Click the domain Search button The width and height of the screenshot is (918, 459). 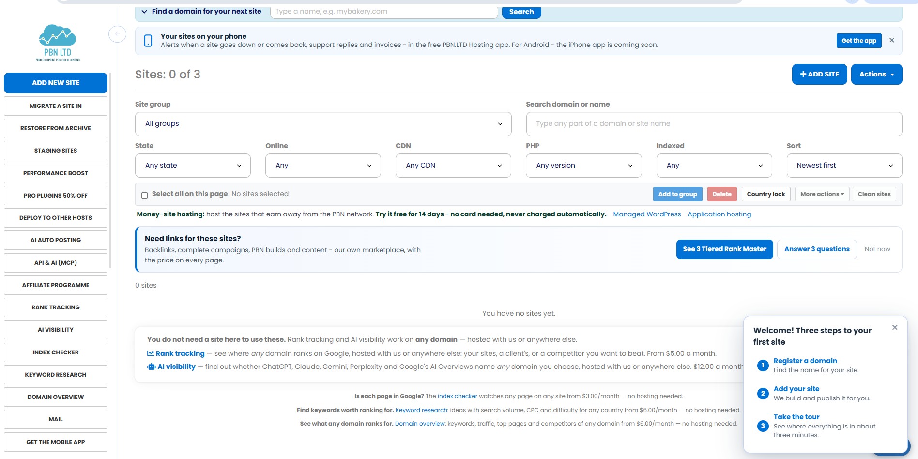click(x=521, y=12)
